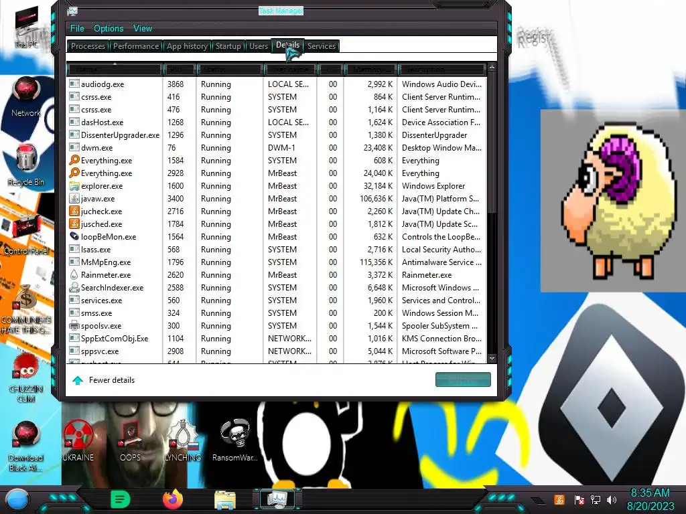This screenshot has height=514, width=686.
Task: Select the sppsvc.exe process row
Action: click(277, 351)
